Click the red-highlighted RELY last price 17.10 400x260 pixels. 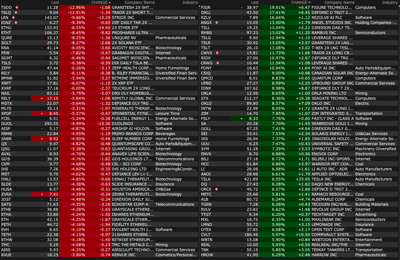53,98
